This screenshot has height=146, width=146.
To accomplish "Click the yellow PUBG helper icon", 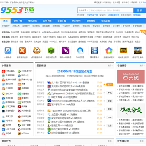I will tap(123, 51).
